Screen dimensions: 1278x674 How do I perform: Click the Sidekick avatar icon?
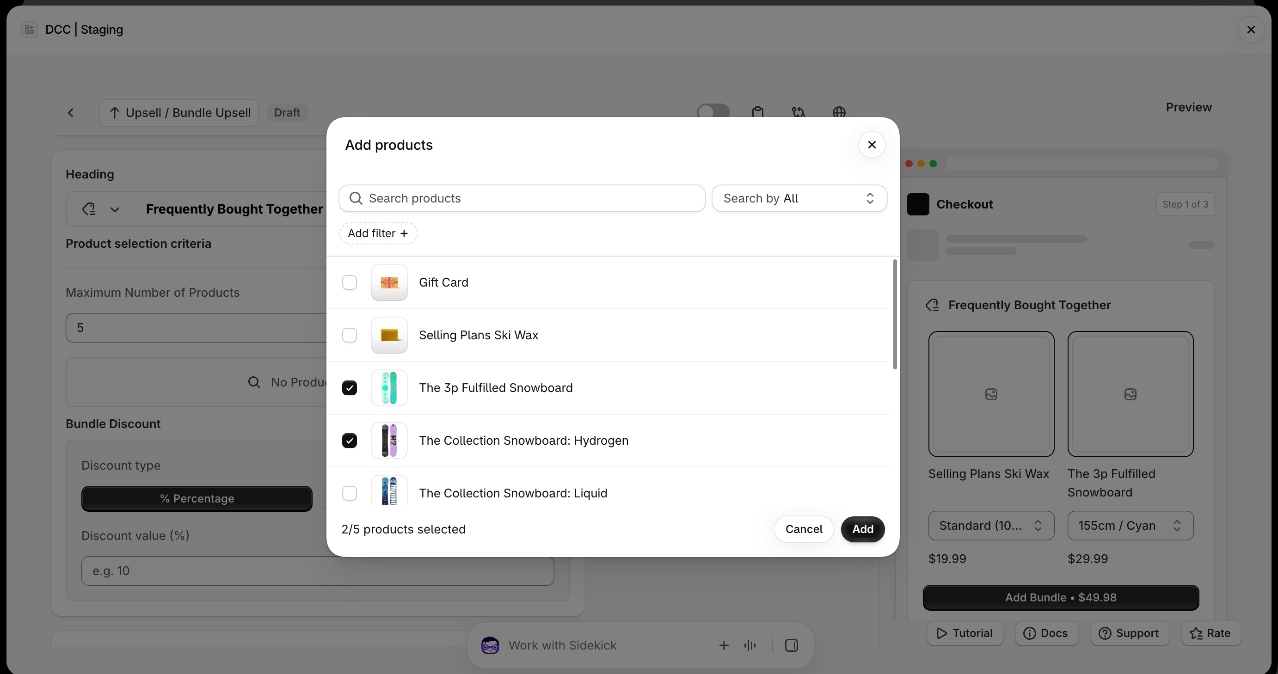click(490, 645)
